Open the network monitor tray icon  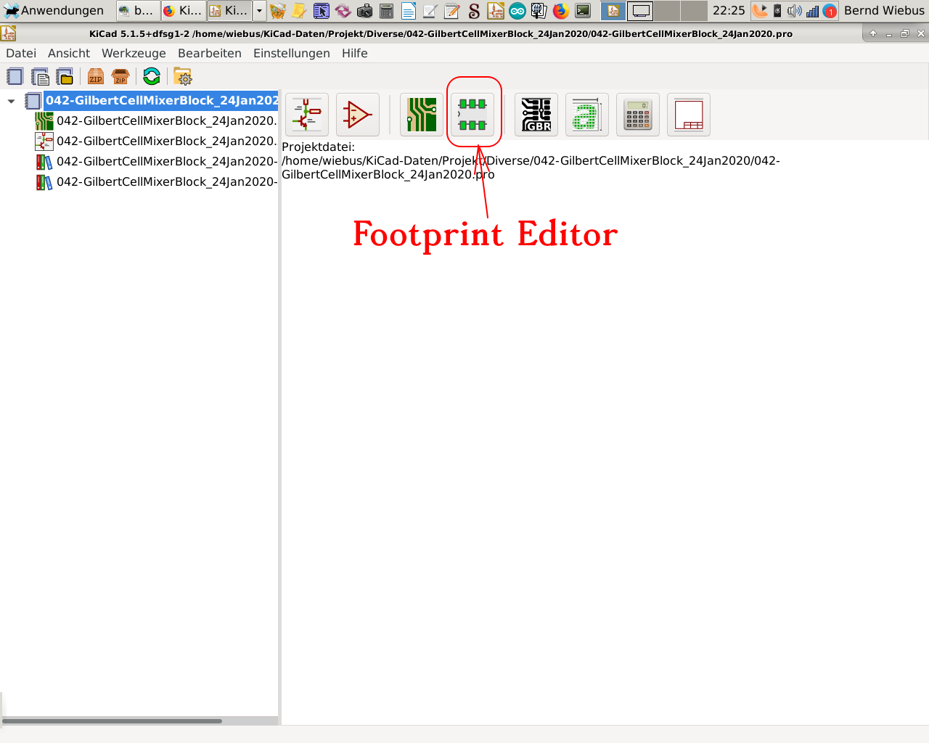click(813, 10)
